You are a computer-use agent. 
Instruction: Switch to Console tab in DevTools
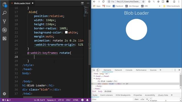(x=129, y=70)
